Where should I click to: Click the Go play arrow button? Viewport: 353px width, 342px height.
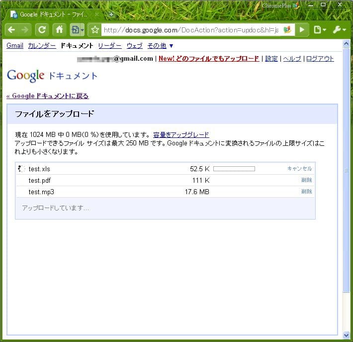302,29
